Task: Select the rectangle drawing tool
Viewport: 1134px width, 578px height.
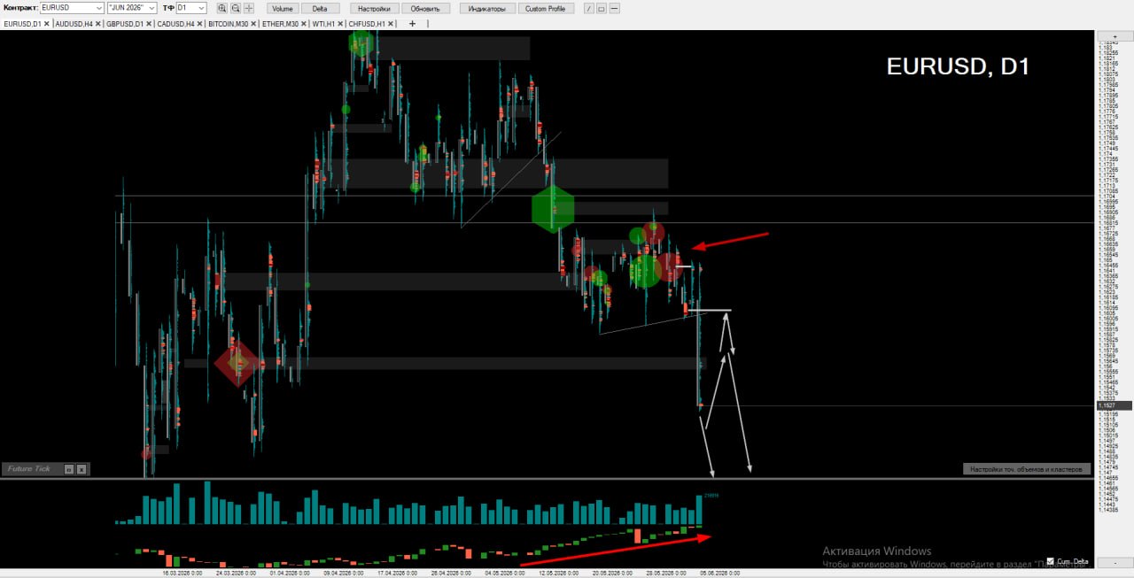Action: [602, 8]
